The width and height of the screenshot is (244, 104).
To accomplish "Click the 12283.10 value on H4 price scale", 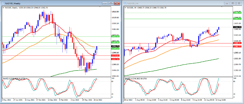I will 237,70.
